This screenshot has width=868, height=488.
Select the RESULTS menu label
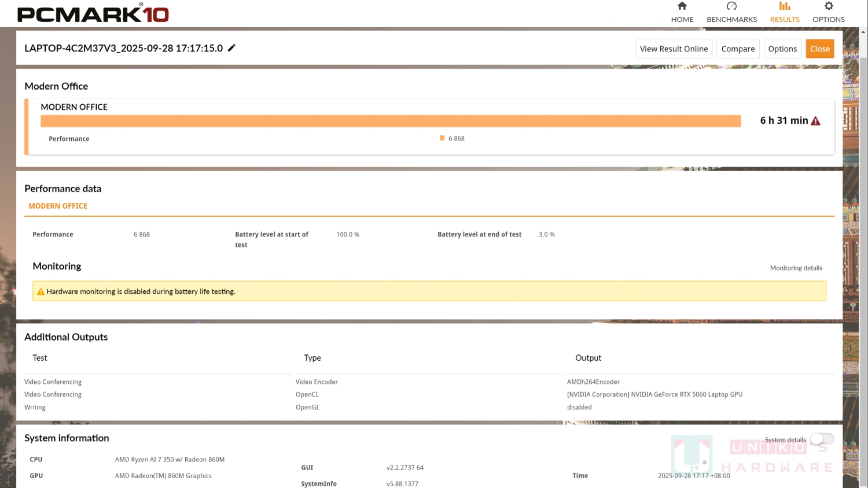[x=785, y=20]
